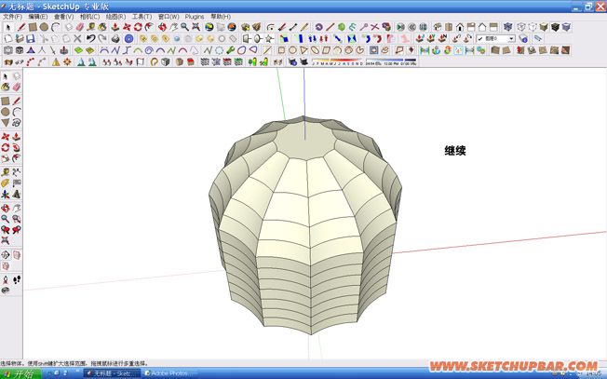The image size is (607, 379).
Task: Select the Dimension tool in left palette
Action: 17,172
